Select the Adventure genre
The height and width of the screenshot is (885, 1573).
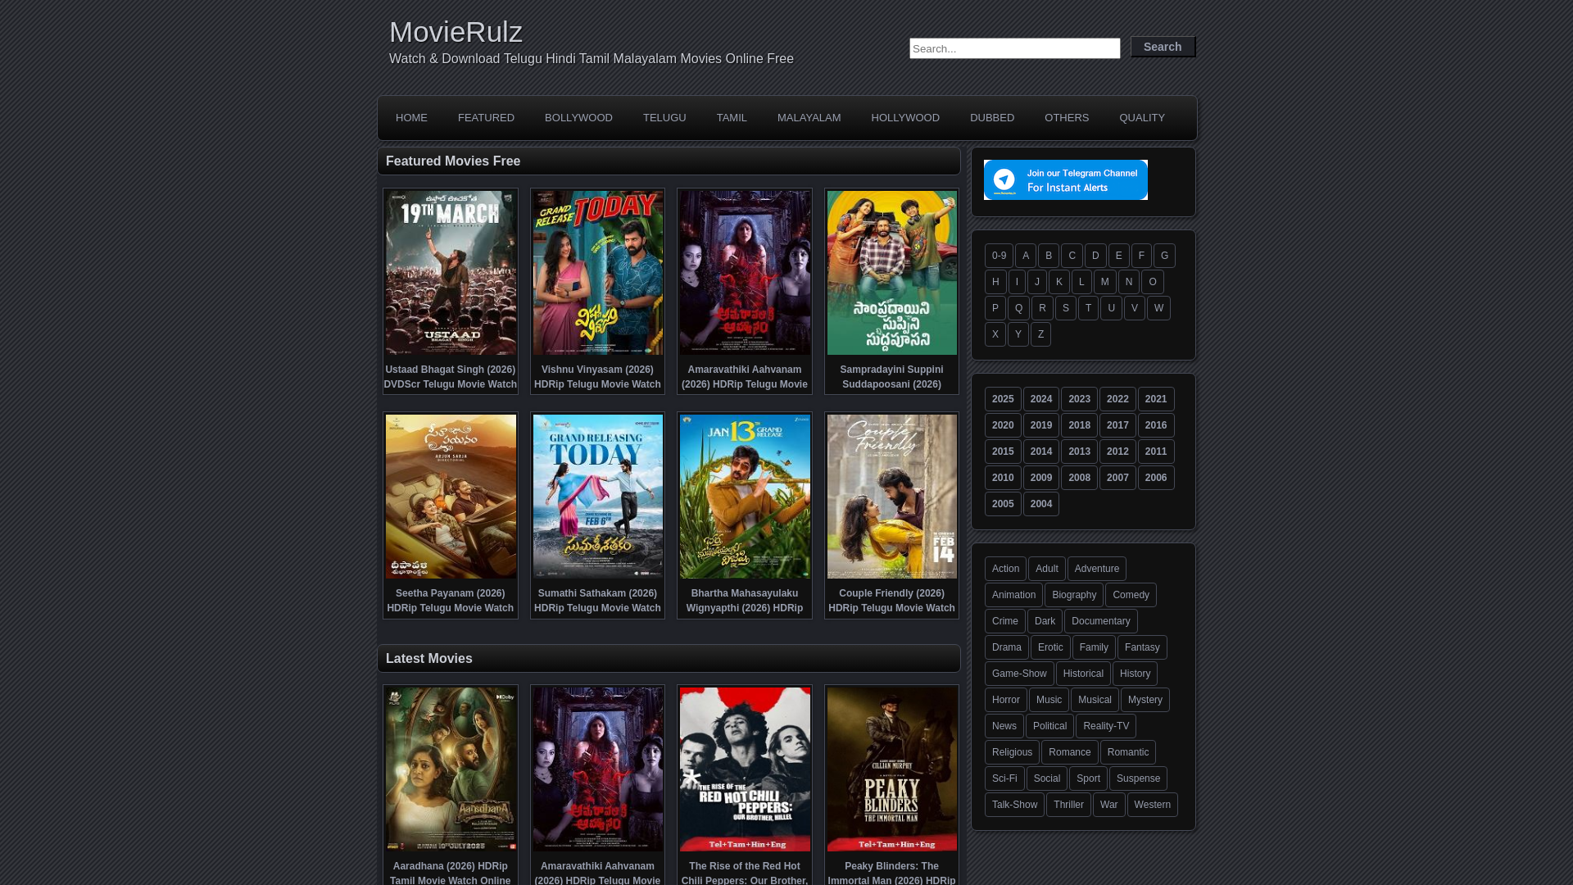tap(1096, 569)
